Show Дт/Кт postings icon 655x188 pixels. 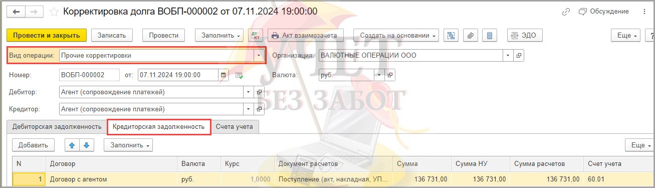tap(256, 35)
